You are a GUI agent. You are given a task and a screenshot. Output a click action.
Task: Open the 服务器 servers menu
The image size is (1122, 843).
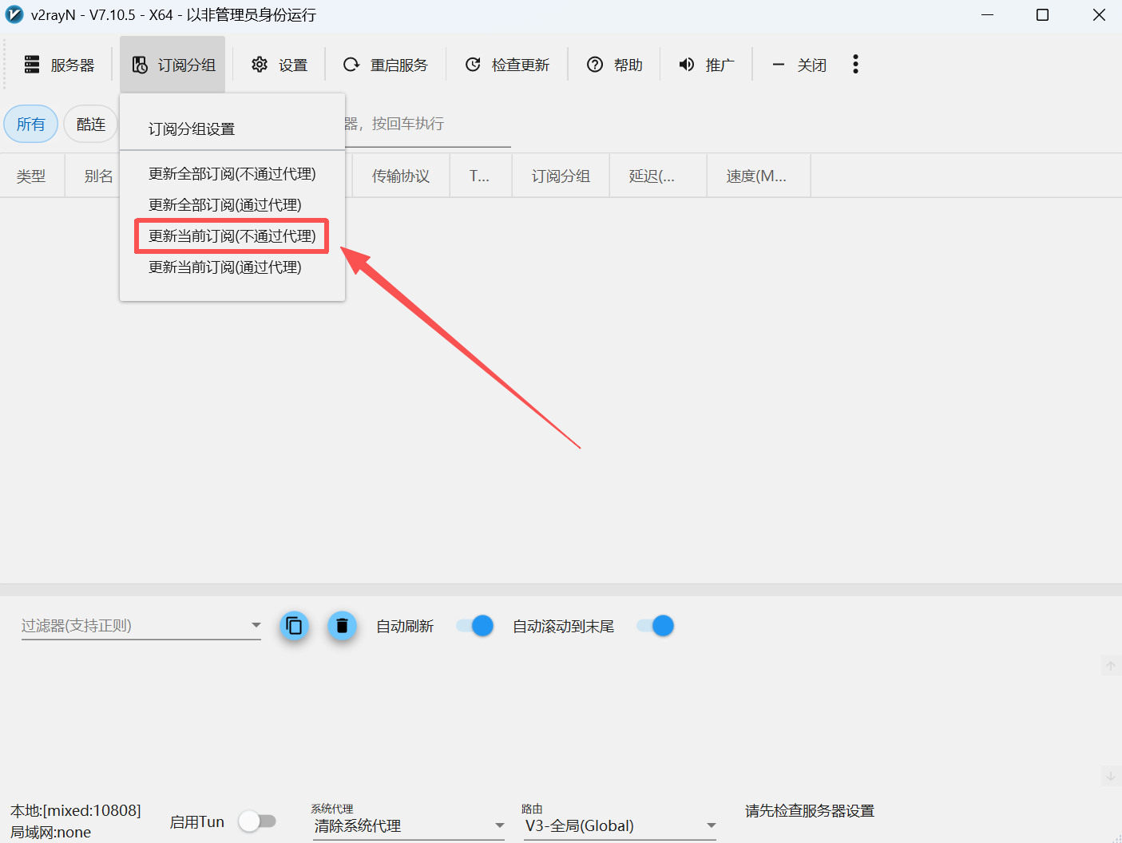(59, 65)
